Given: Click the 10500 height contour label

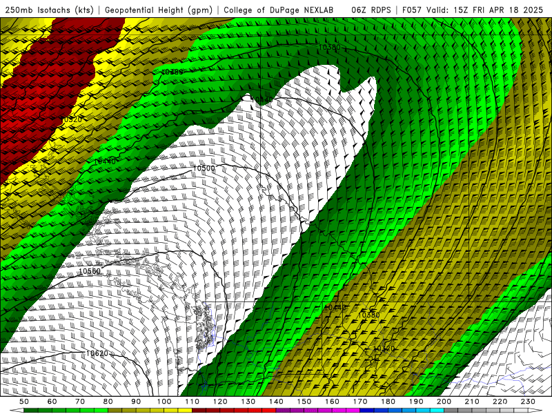Looking at the screenshot, I should point(204,168).
